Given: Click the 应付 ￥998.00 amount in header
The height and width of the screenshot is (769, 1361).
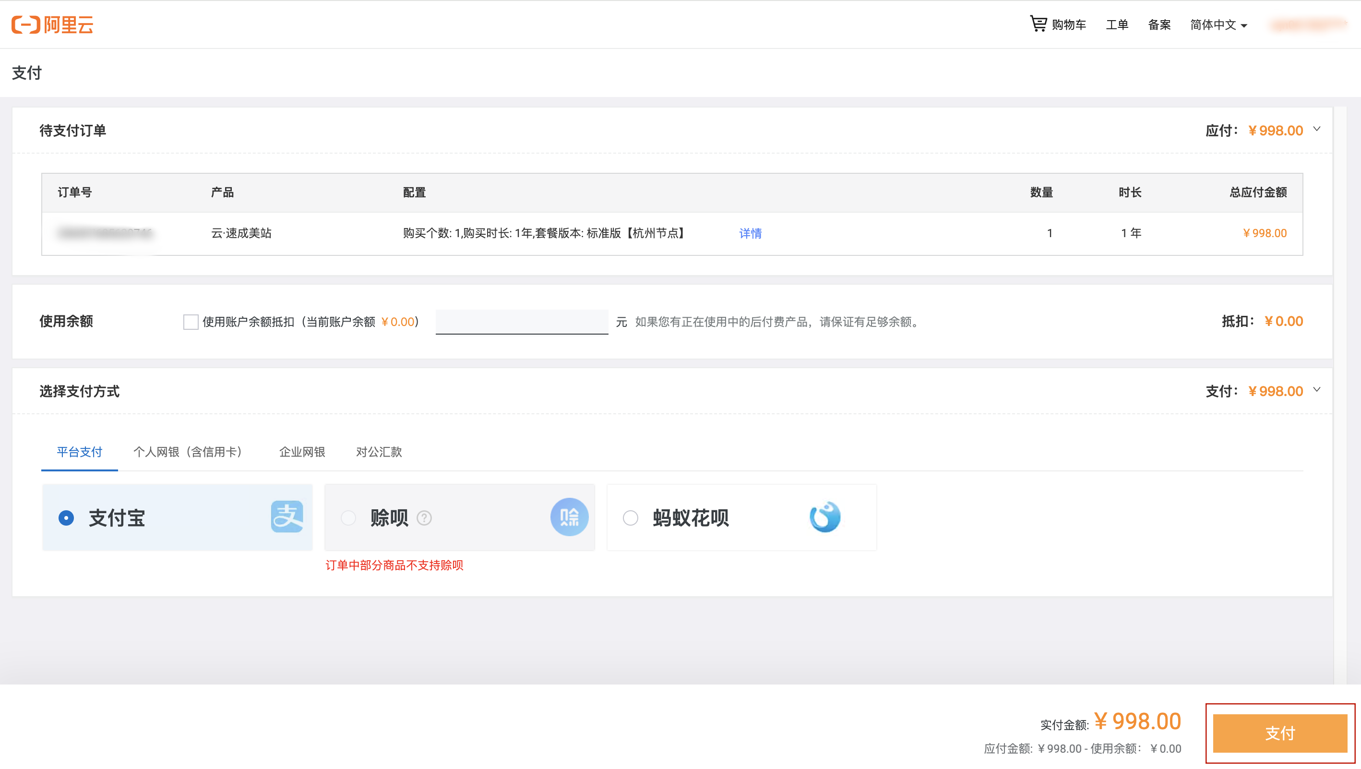Looking at the screenshot, I should [x=1276, y=131].
